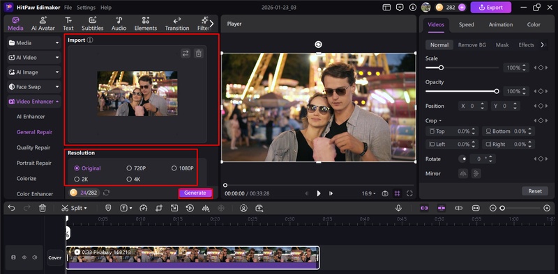Click the Import info icon
Screen dimensions: 558x274
click(x=90, y=40)
